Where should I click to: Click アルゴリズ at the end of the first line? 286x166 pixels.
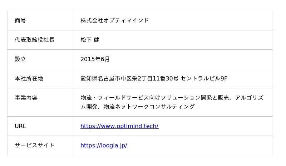[x=249, y=98]
